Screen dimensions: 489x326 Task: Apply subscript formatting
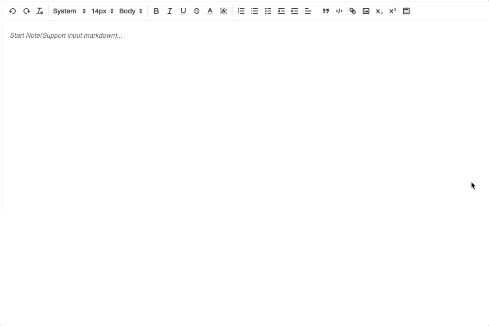379,11
